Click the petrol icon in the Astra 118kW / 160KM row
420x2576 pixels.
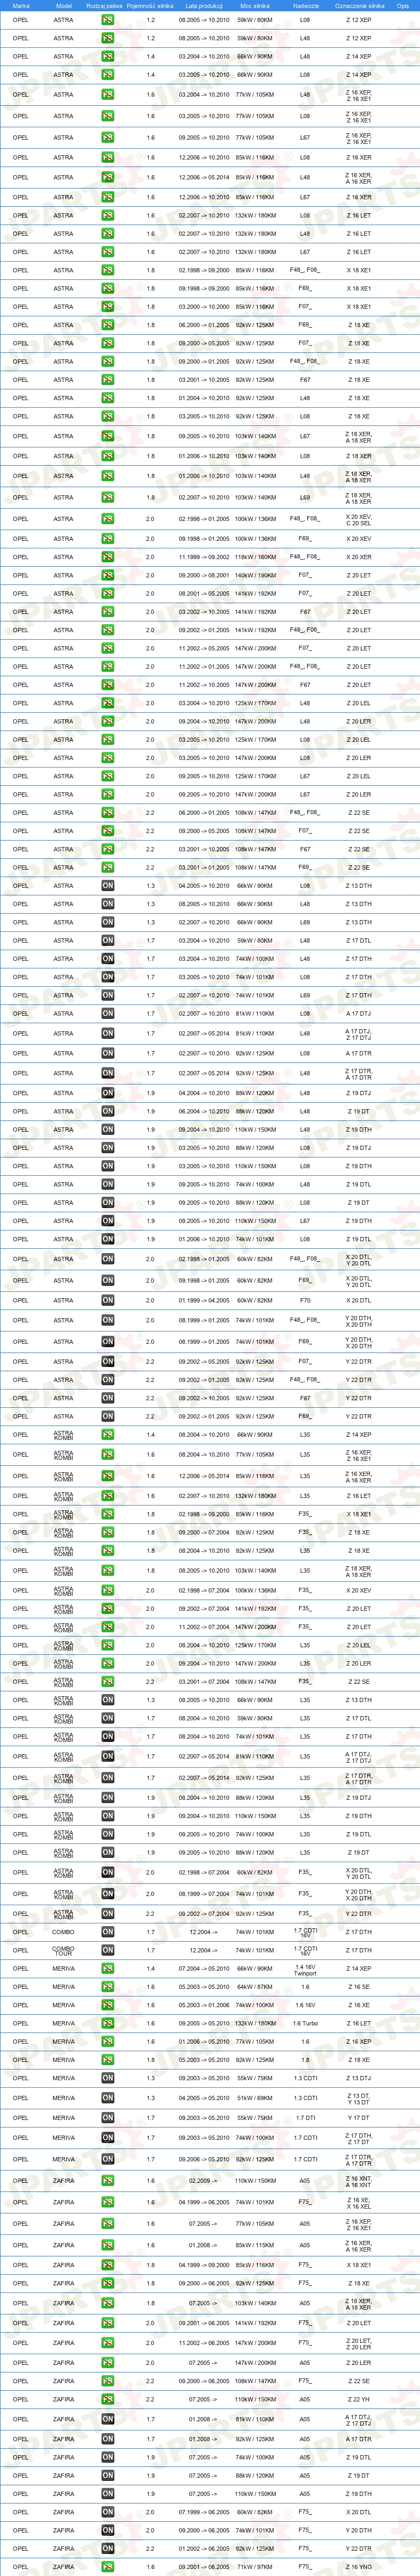point(108,557)
